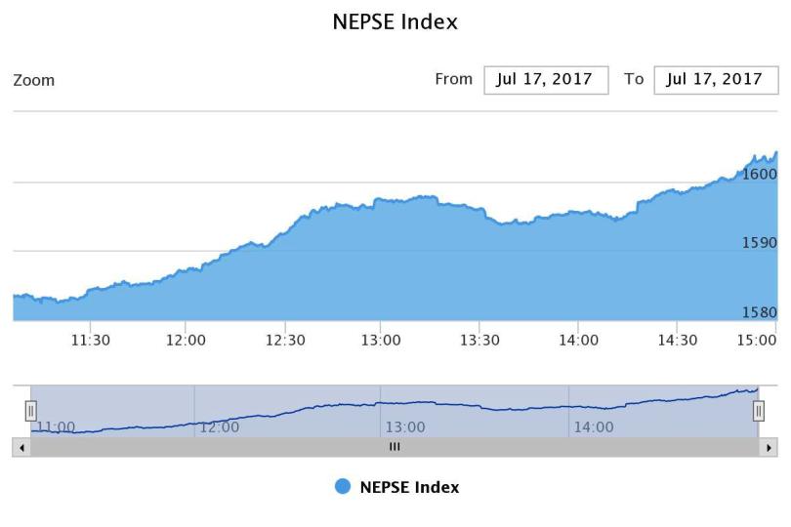Click the scrollbar right arrow
The image size is (791, 527).
[770, 447]
